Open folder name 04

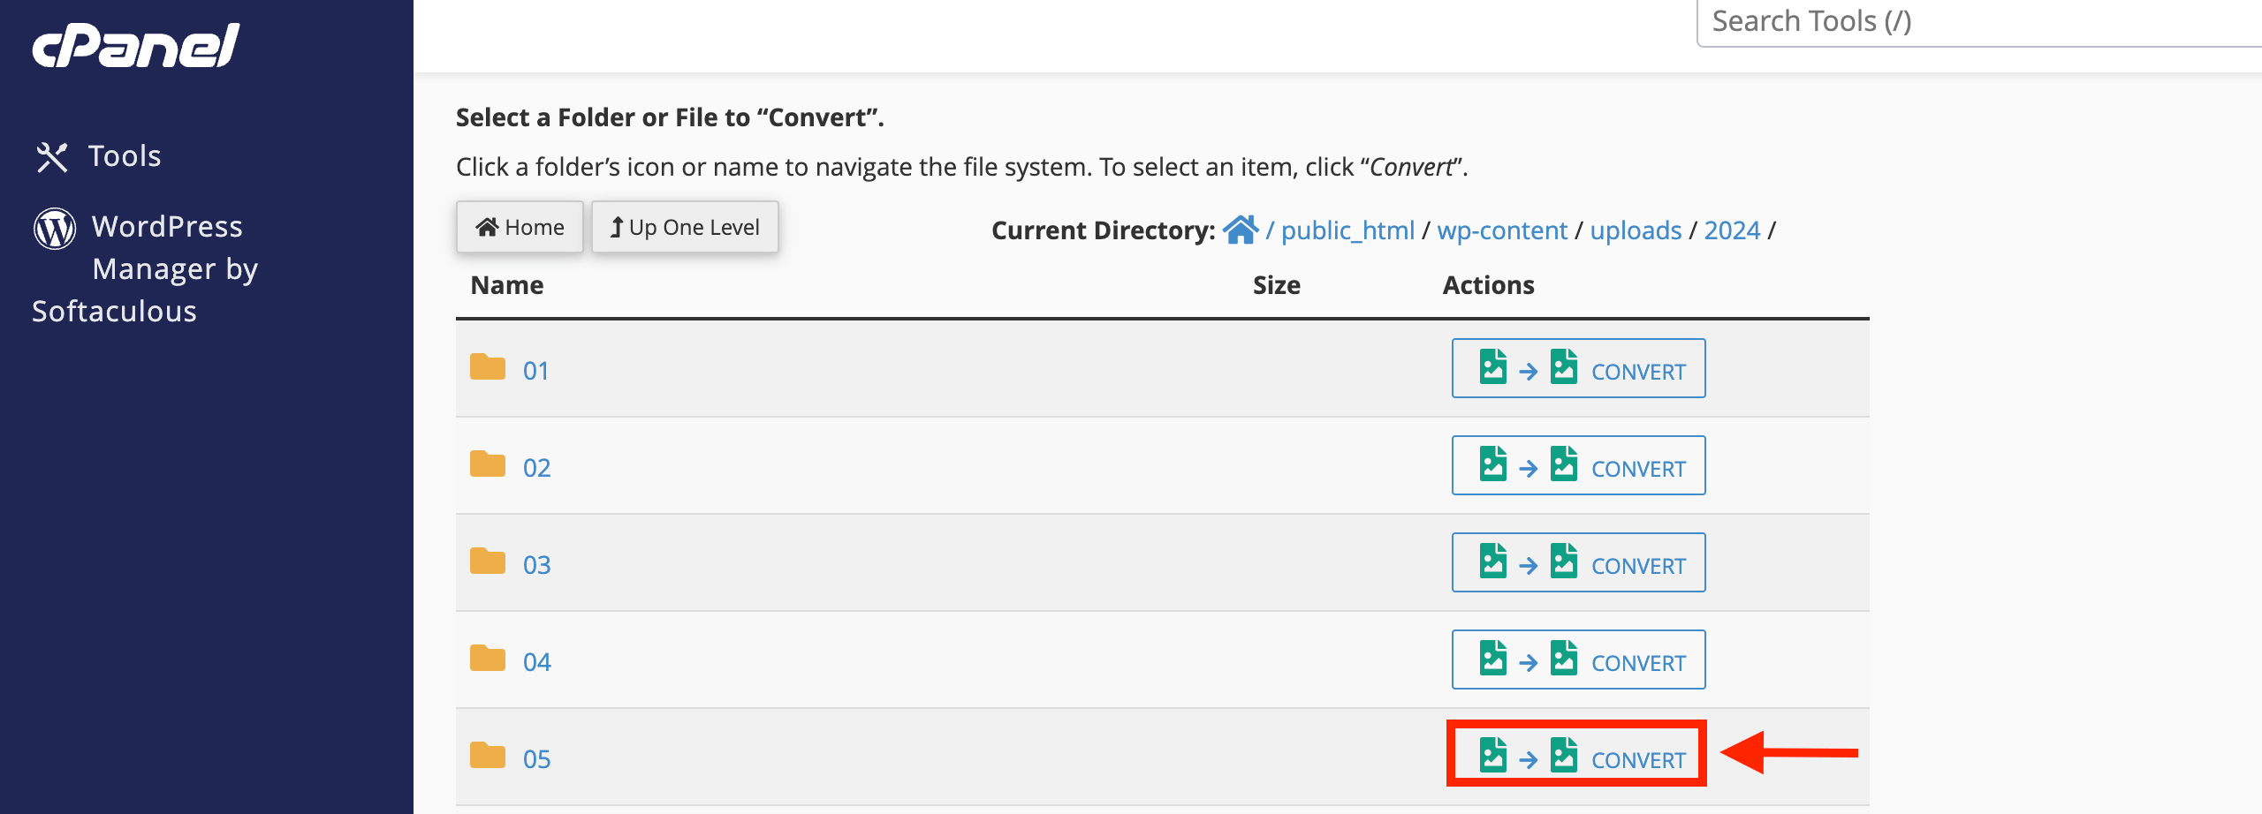coord(536,662)
